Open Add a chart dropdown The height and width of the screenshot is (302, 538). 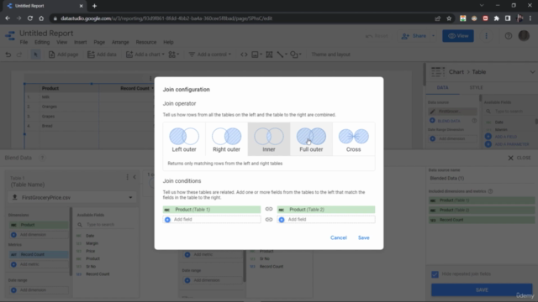click(145, 55)
